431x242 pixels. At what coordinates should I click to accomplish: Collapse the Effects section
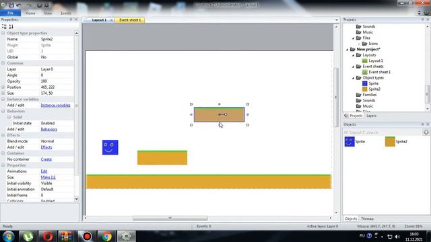(x=3, y=135)
